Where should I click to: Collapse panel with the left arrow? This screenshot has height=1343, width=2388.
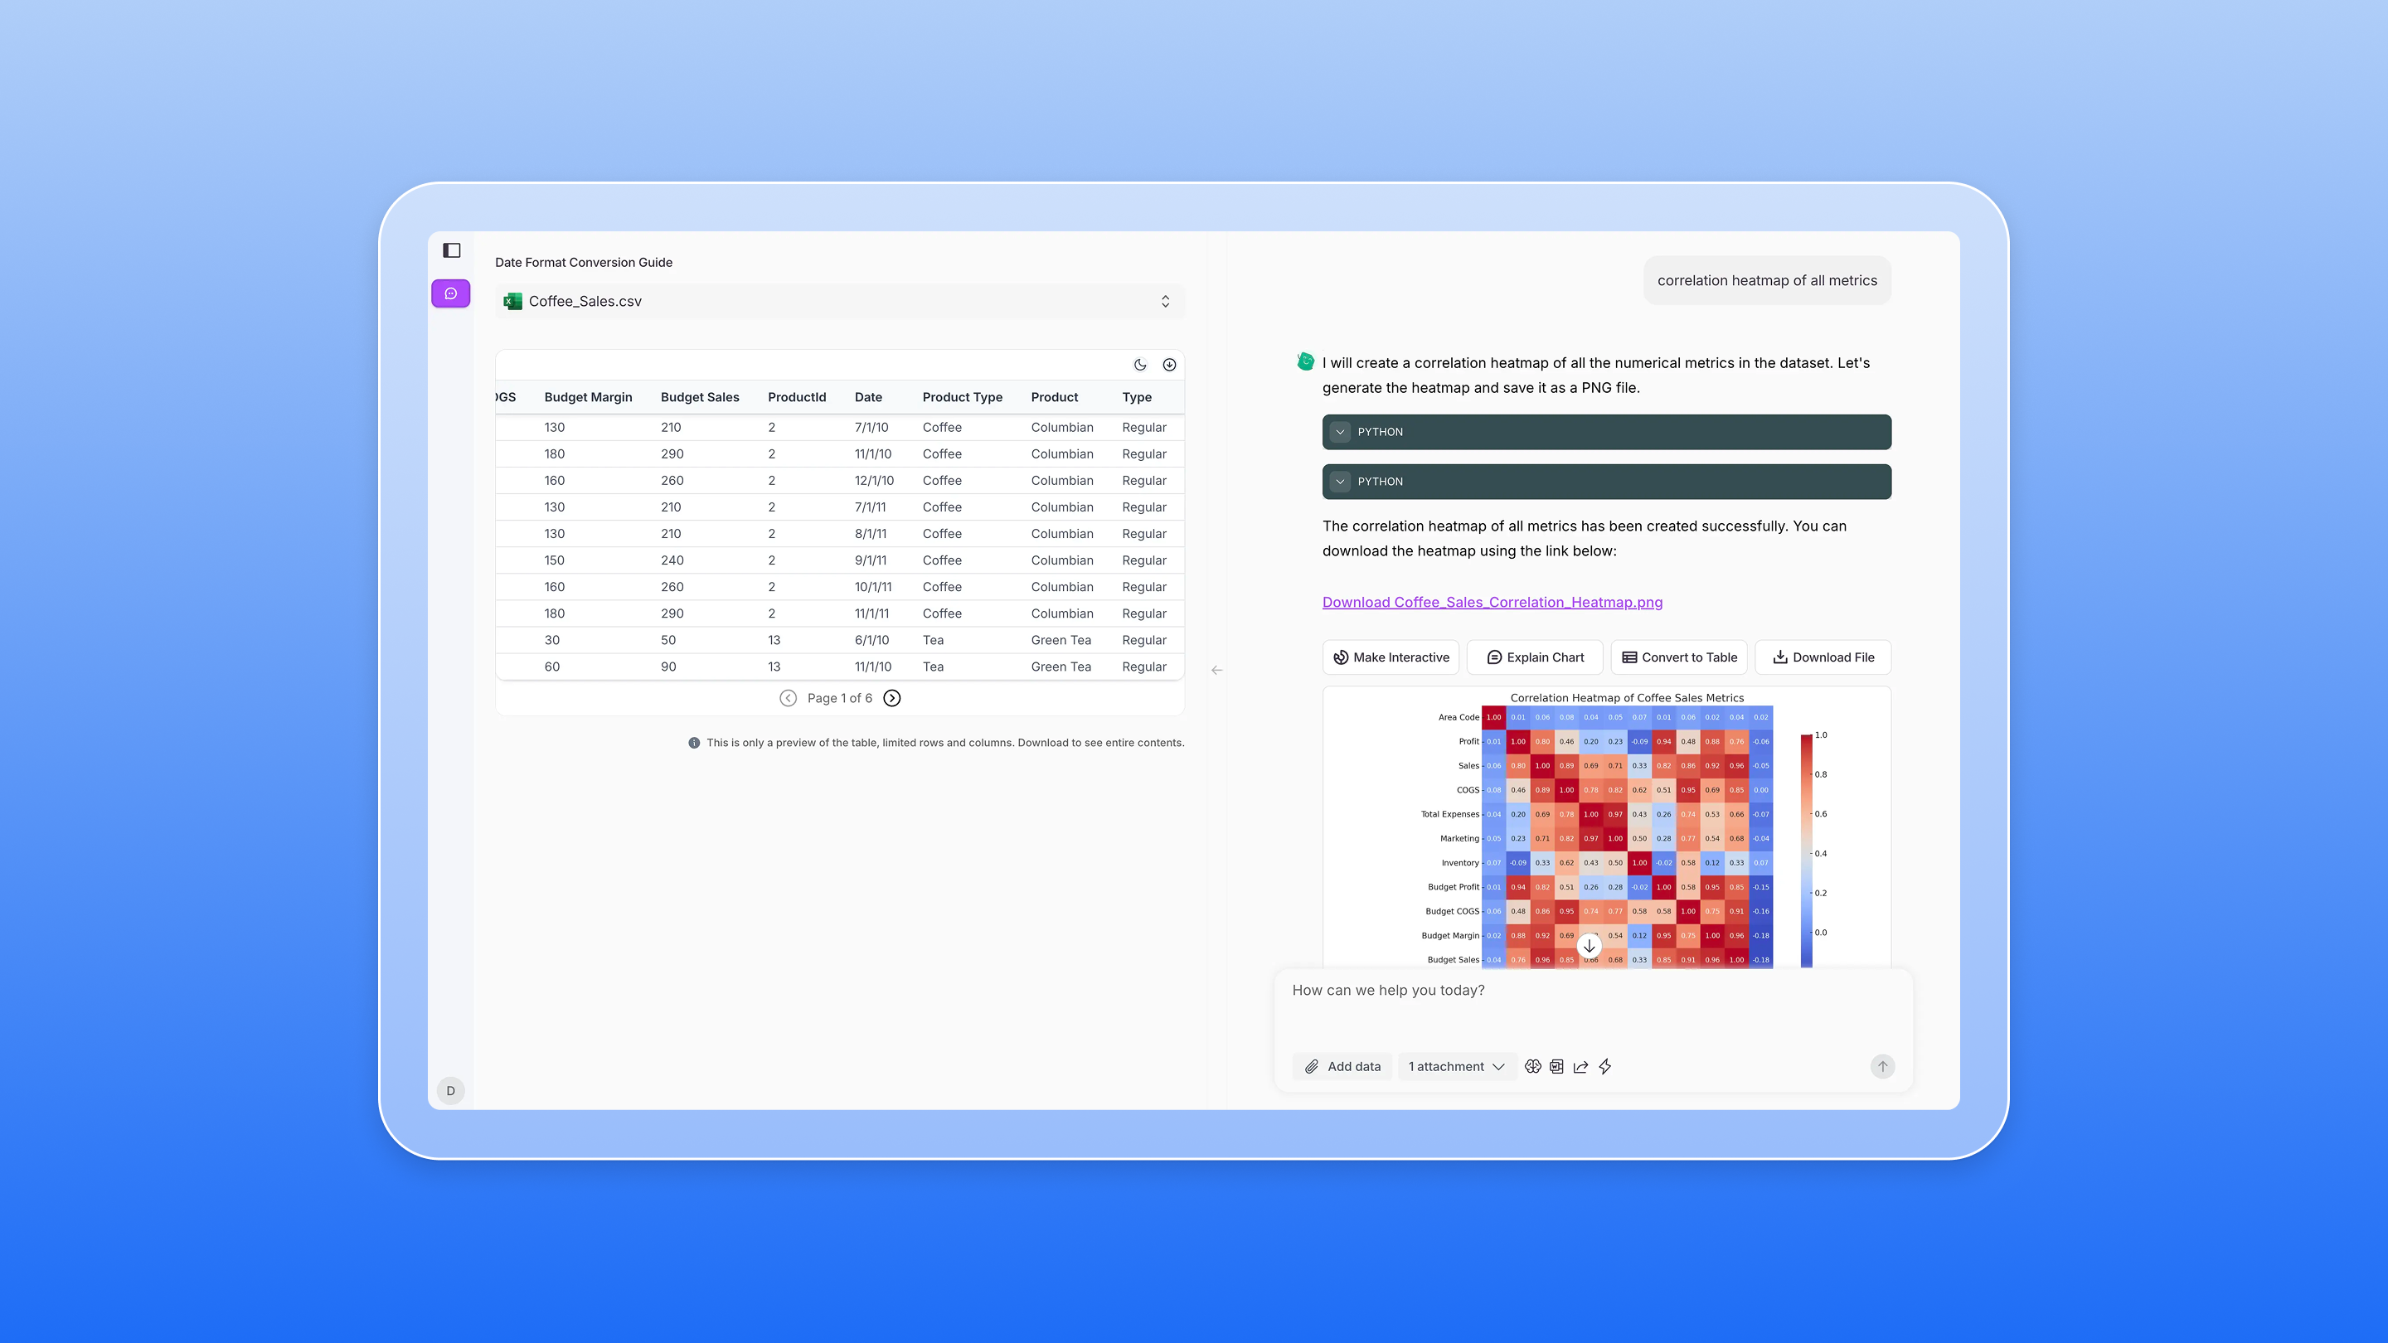tap(1216, 670)
